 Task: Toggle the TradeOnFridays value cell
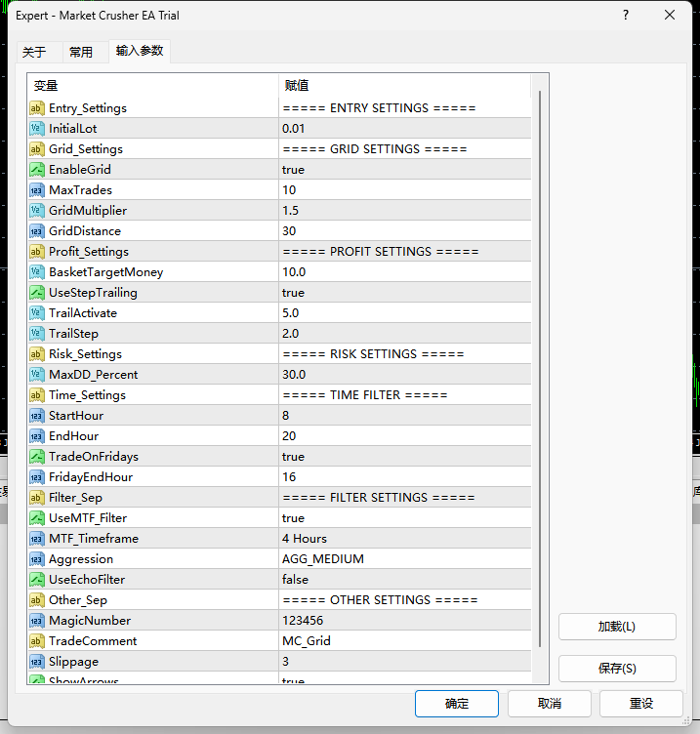(x=405, y=457)
